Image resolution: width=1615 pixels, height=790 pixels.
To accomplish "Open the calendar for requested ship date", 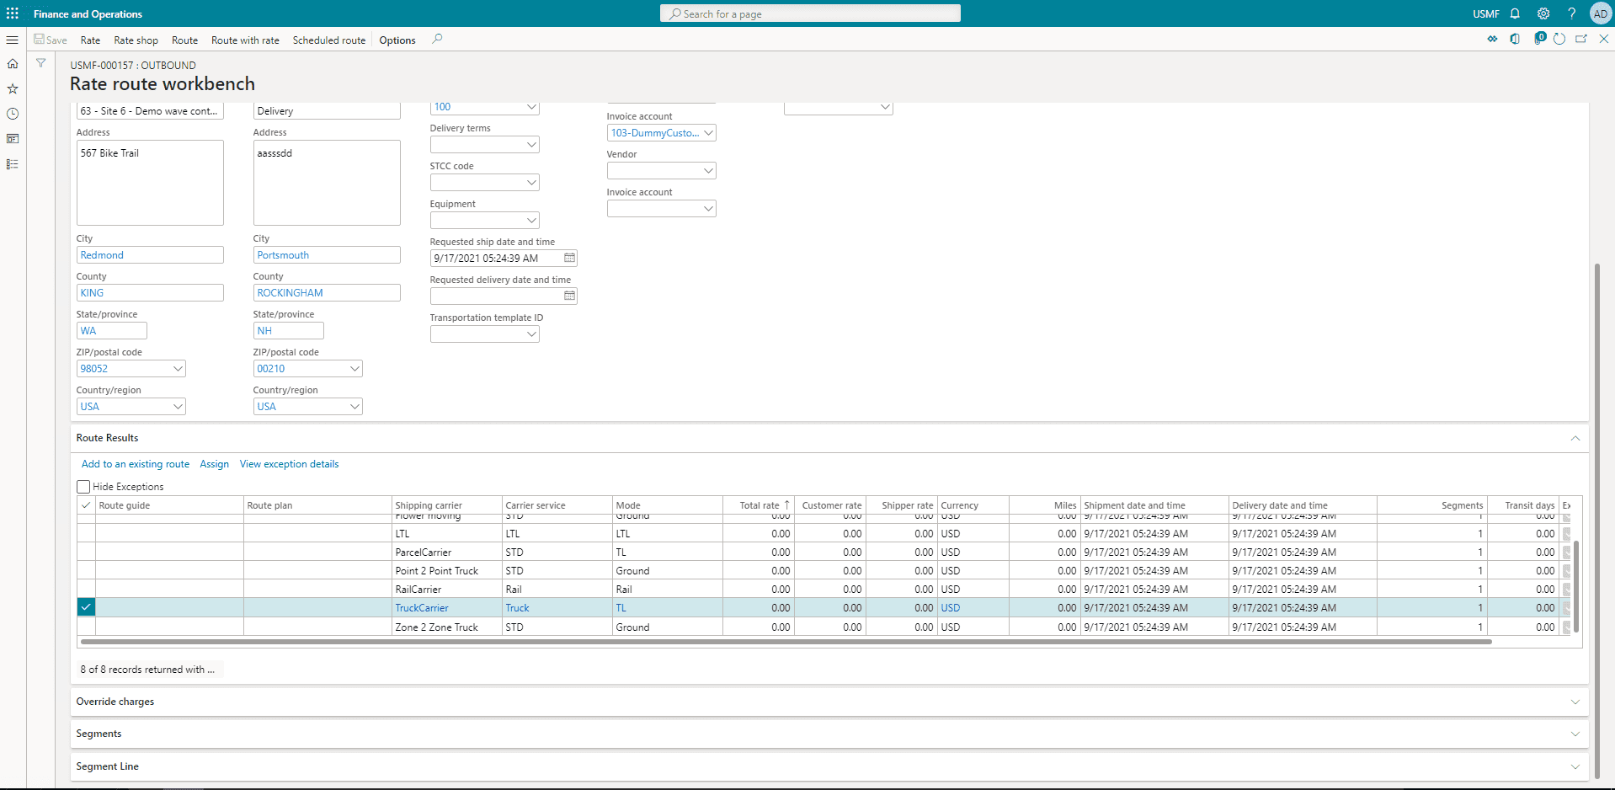I will click(x=570, y=258).
